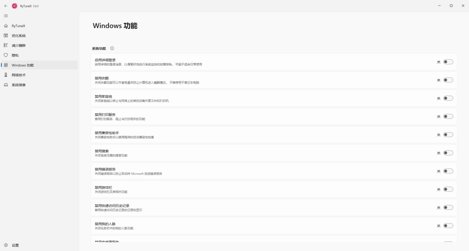Open the info tip beside 系统功能
This screenshot has height=251, width=469.
coord(112,48)
